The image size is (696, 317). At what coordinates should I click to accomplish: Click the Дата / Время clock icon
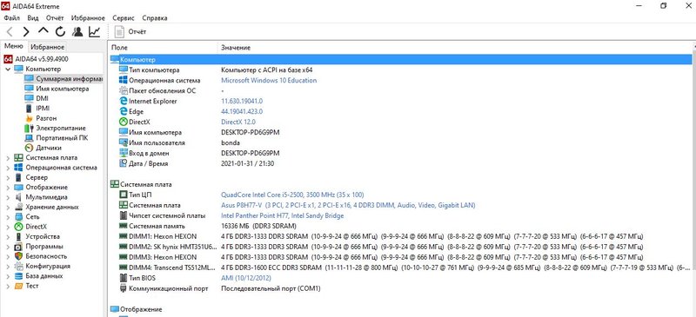tap(124, 163)
